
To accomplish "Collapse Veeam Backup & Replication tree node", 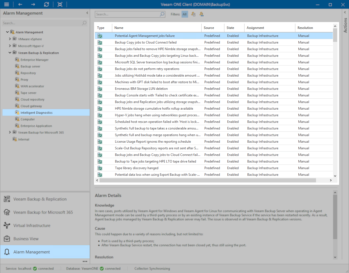I will pos(10,53).
